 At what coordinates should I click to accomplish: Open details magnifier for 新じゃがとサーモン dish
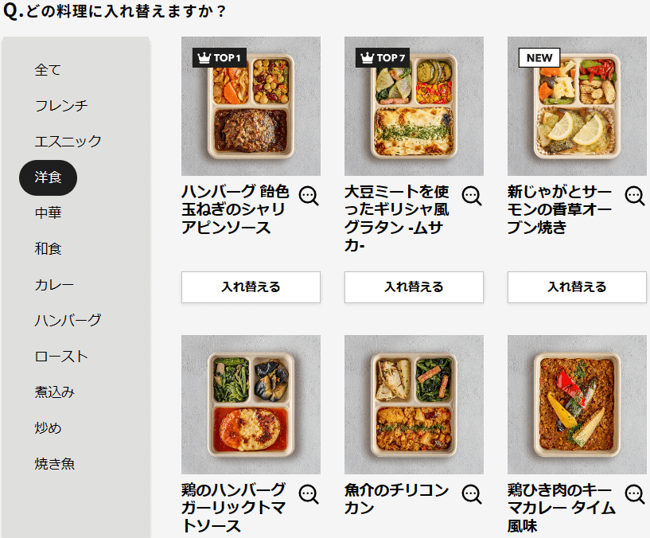(635, 196)
